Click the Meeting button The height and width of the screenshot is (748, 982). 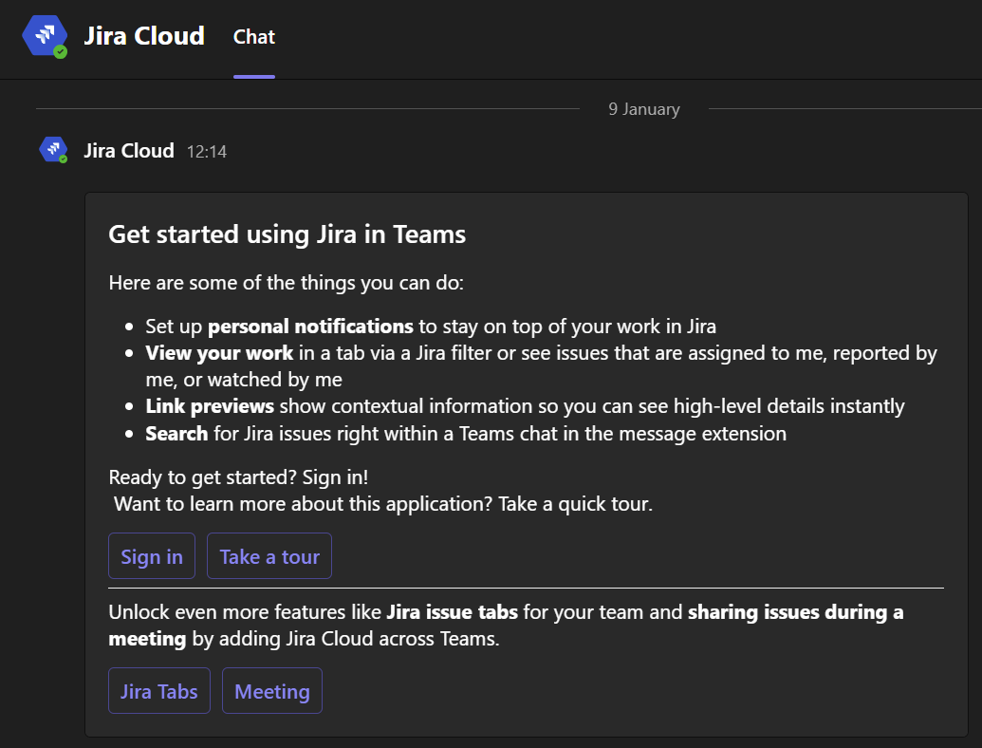pos(271,690)
